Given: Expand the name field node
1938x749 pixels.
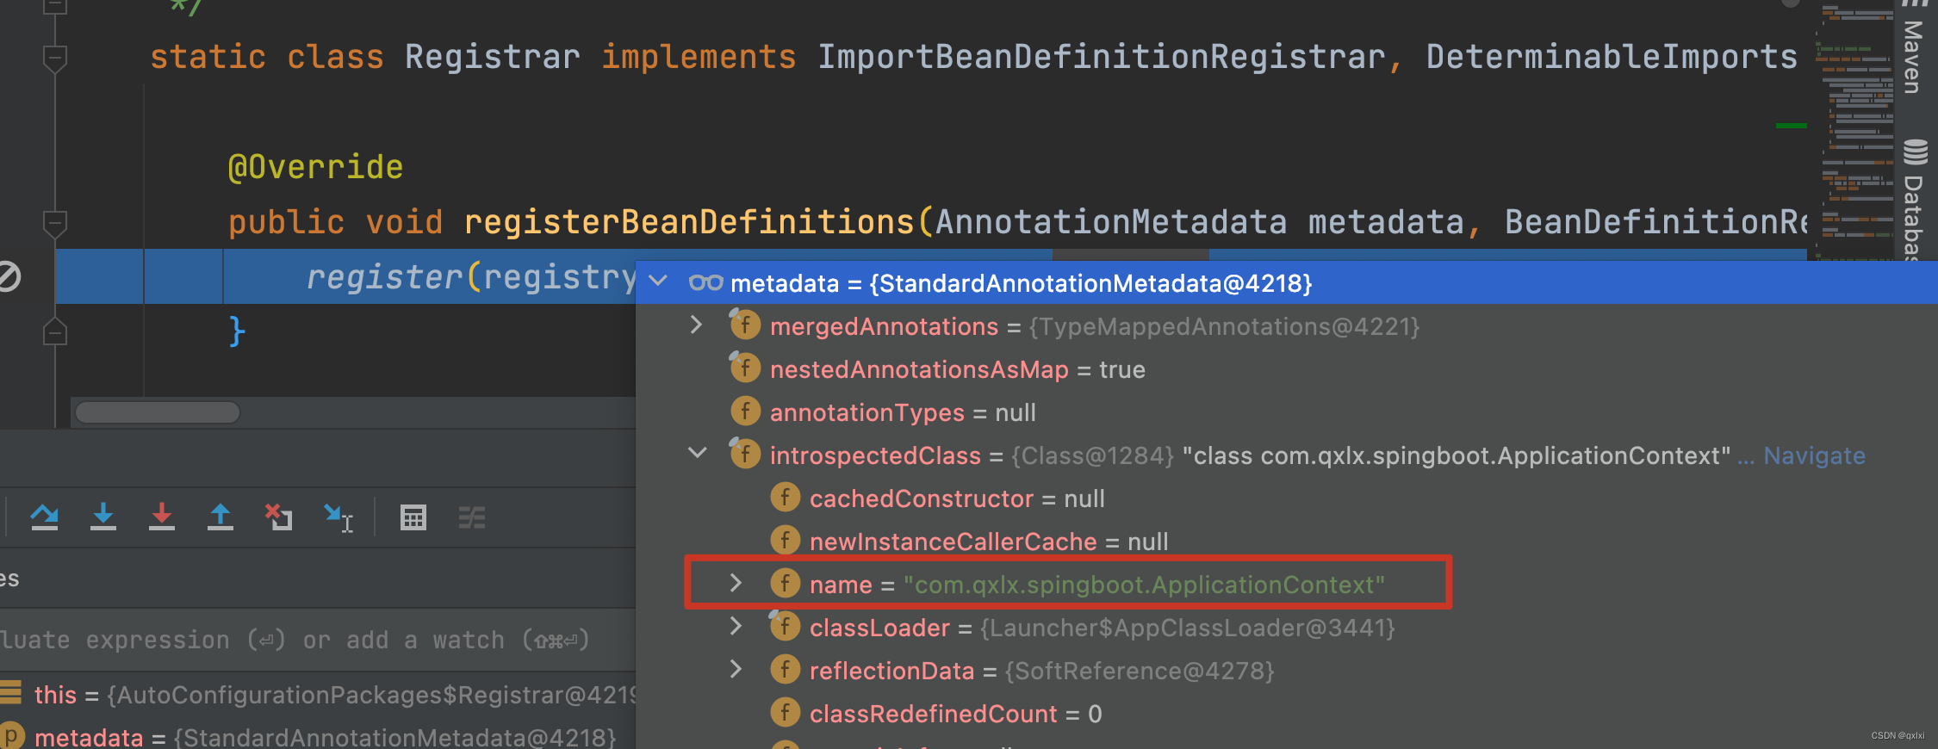Looking at the screenshot, I should (x=736, y=584).
